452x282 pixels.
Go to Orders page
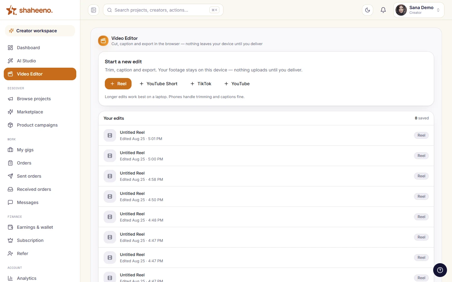click(x=40, y=163)
